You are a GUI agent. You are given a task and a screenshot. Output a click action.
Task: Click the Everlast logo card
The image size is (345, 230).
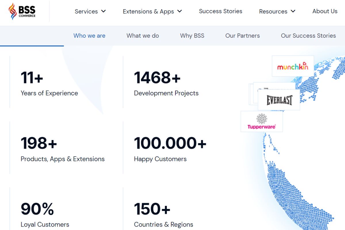[x=279, y=100]
